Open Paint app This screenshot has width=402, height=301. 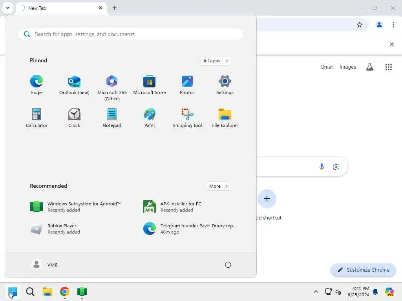click(150, 118)
